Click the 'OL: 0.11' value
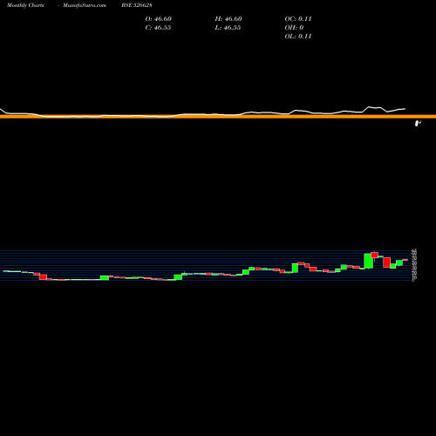The height and width of the screenshot is (436, 436). point(298,37)
